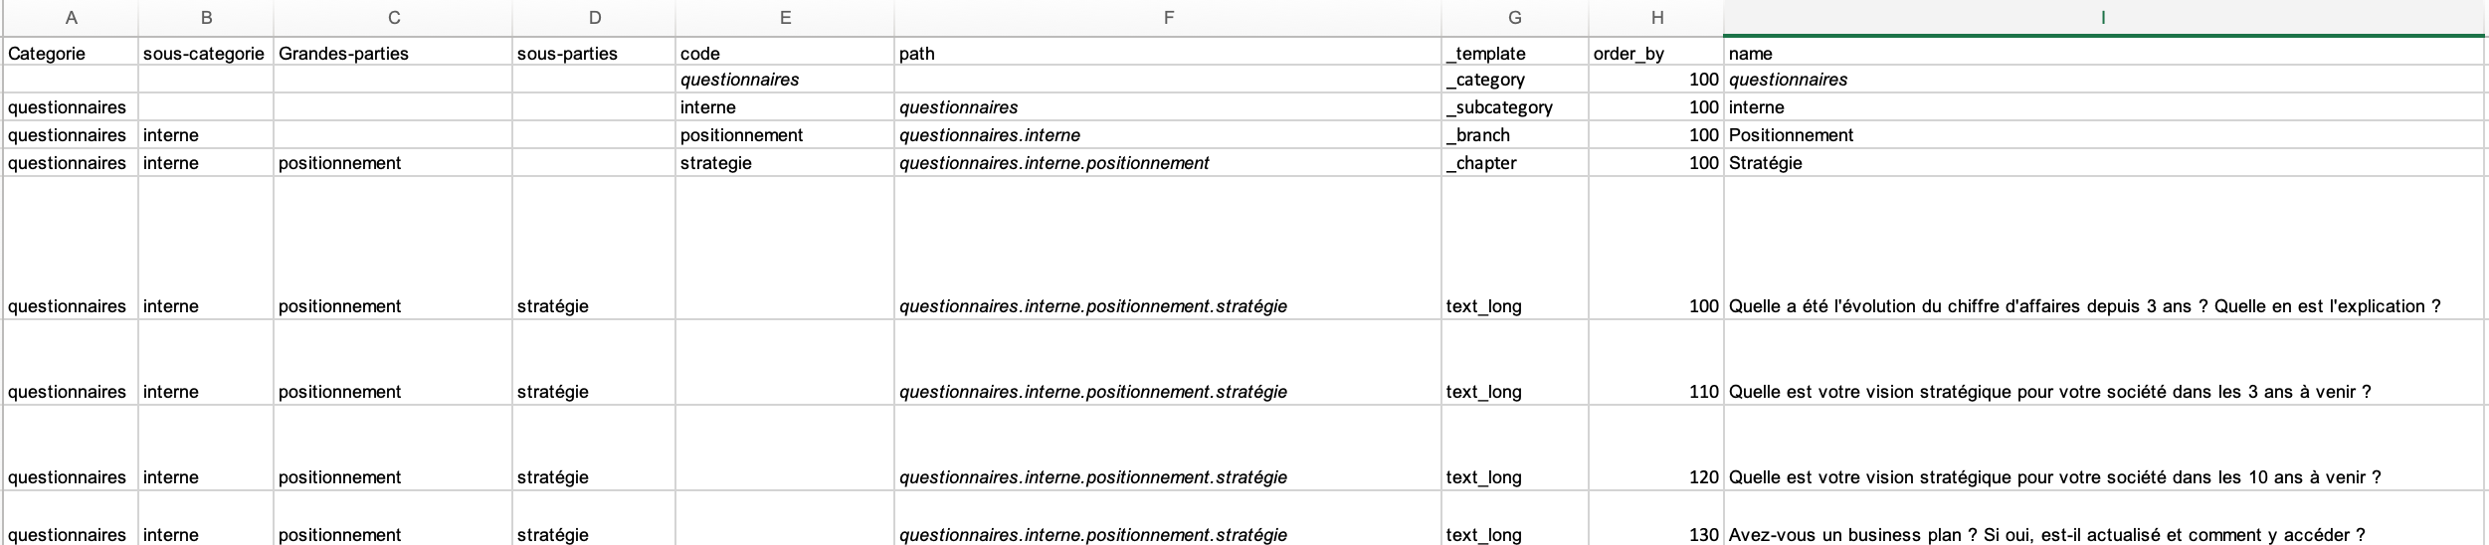The height and width of the screenshot is (545, 2489).
Task: Select column F header
Action: click(1168, 18)
